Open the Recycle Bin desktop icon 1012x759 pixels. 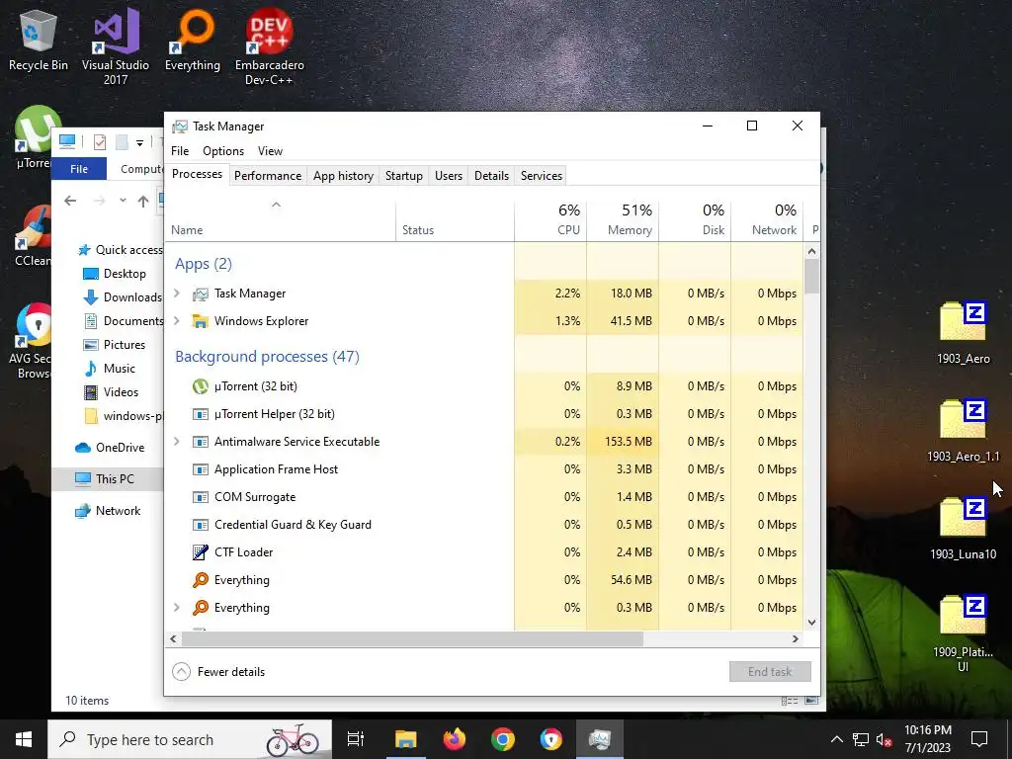39,42
